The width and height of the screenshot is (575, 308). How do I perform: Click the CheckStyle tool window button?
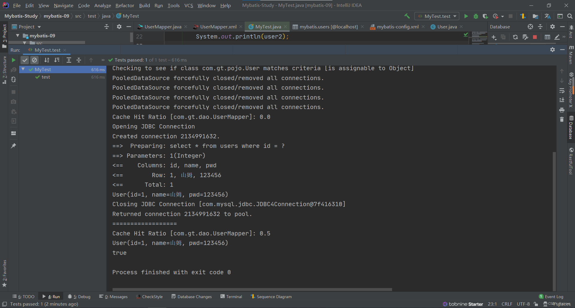[149, 297]
